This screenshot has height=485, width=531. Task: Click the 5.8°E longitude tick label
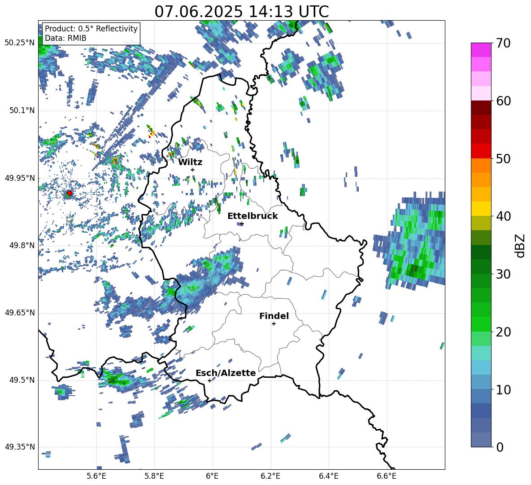(x=154, y=476)
